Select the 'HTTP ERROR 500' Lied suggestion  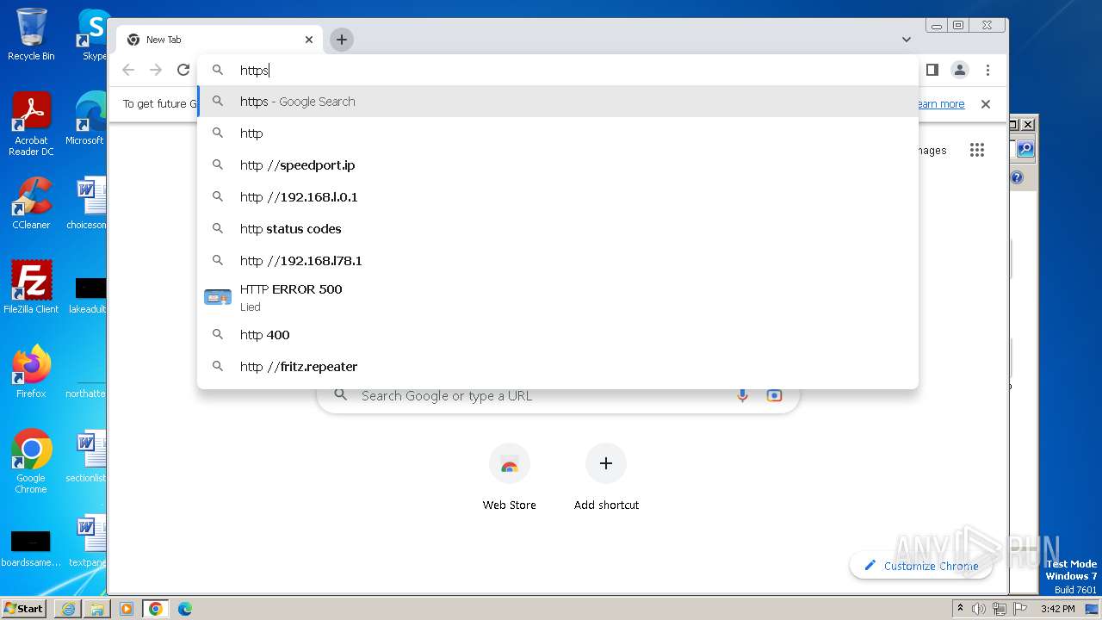coord(558,297)
